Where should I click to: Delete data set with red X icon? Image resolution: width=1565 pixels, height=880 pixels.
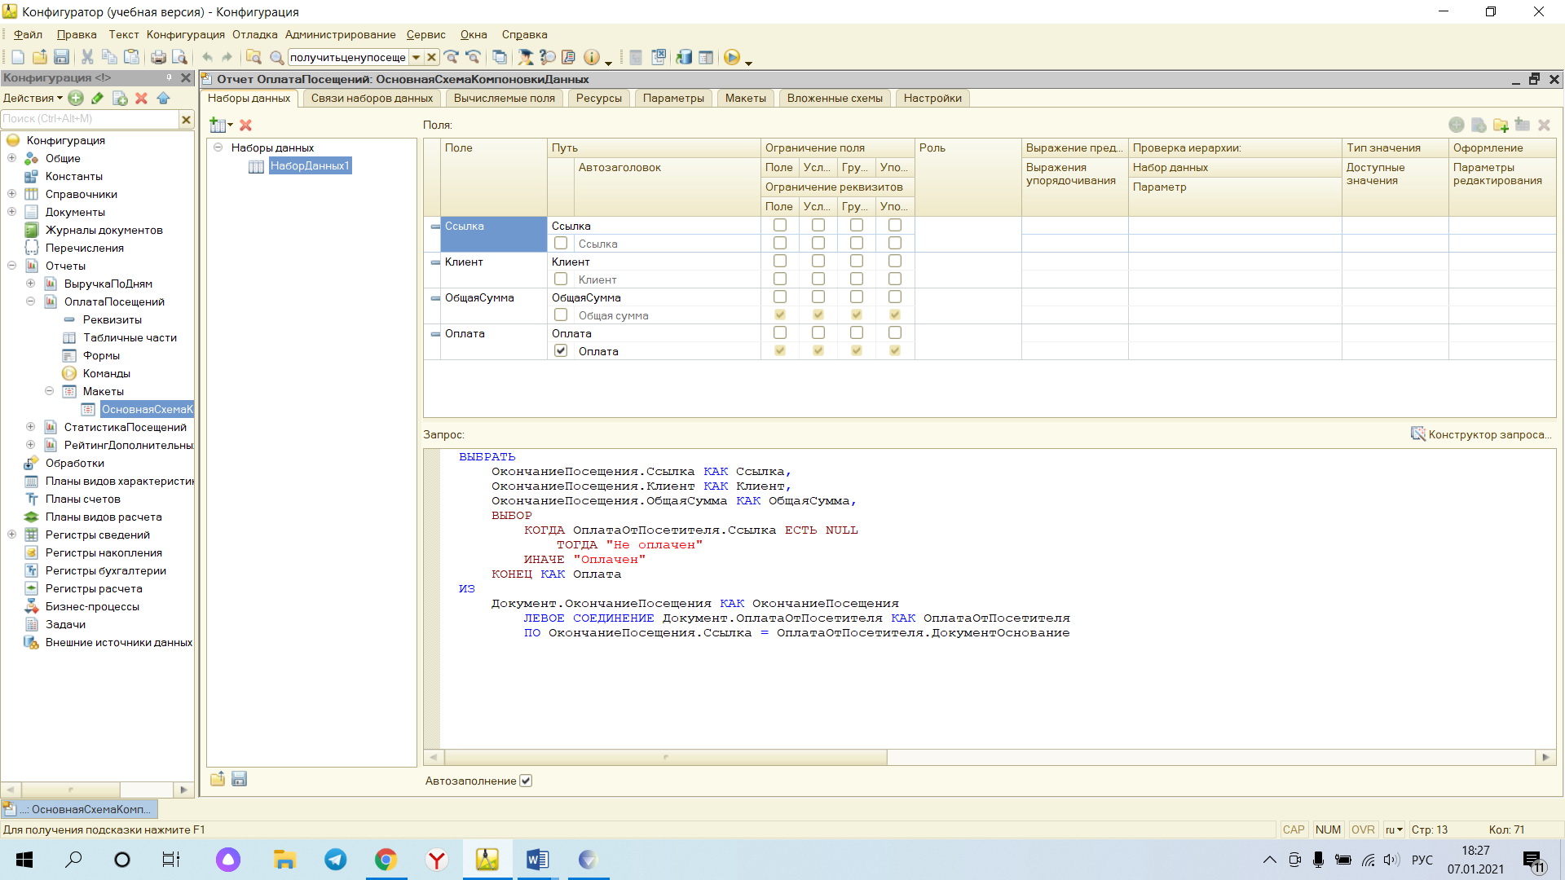coord(245,125)
